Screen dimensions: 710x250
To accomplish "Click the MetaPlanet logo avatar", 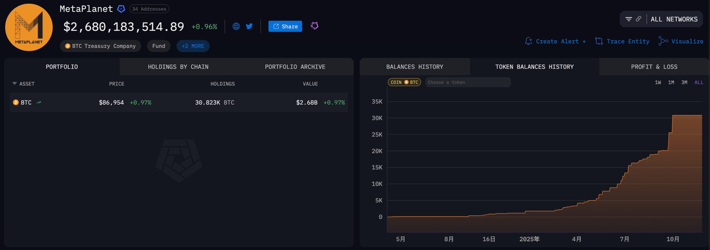I will coord(29,27).
